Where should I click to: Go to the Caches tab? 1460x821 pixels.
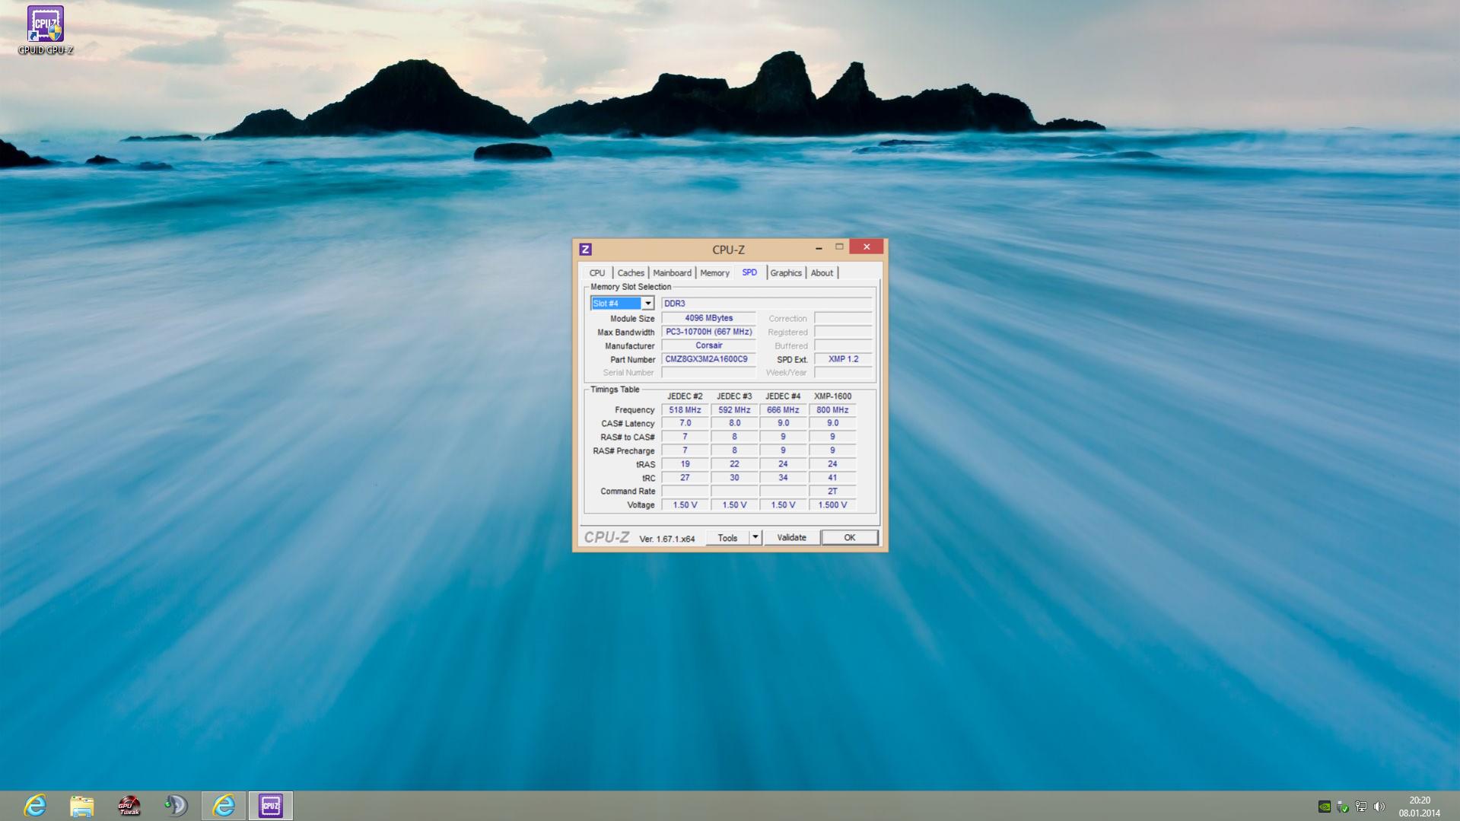631,273
